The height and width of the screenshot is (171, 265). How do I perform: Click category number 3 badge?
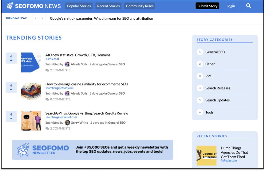pos(200,76)
